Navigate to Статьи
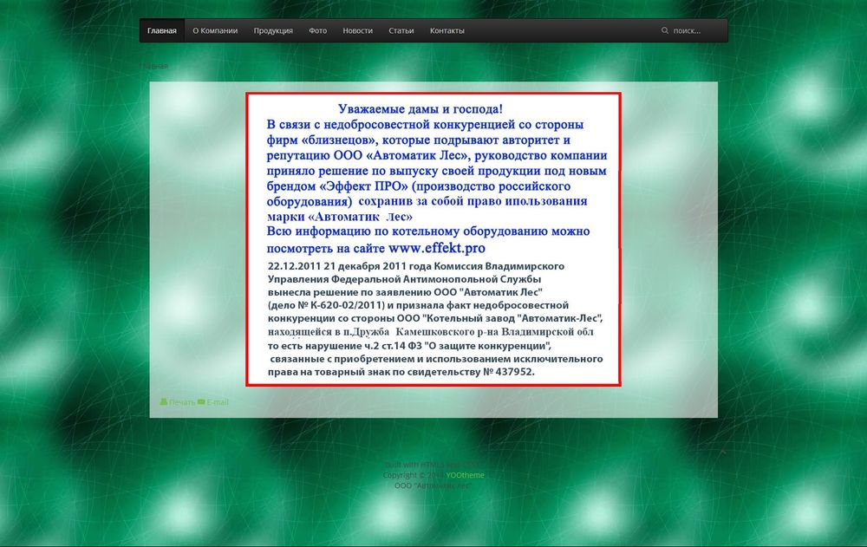This screenshot has width=867, height=547. click(x=401, y=31)
